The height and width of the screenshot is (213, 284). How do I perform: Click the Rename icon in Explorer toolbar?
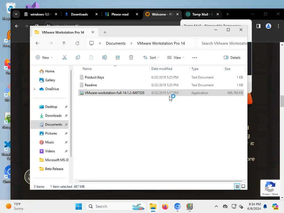coord(105,58)
